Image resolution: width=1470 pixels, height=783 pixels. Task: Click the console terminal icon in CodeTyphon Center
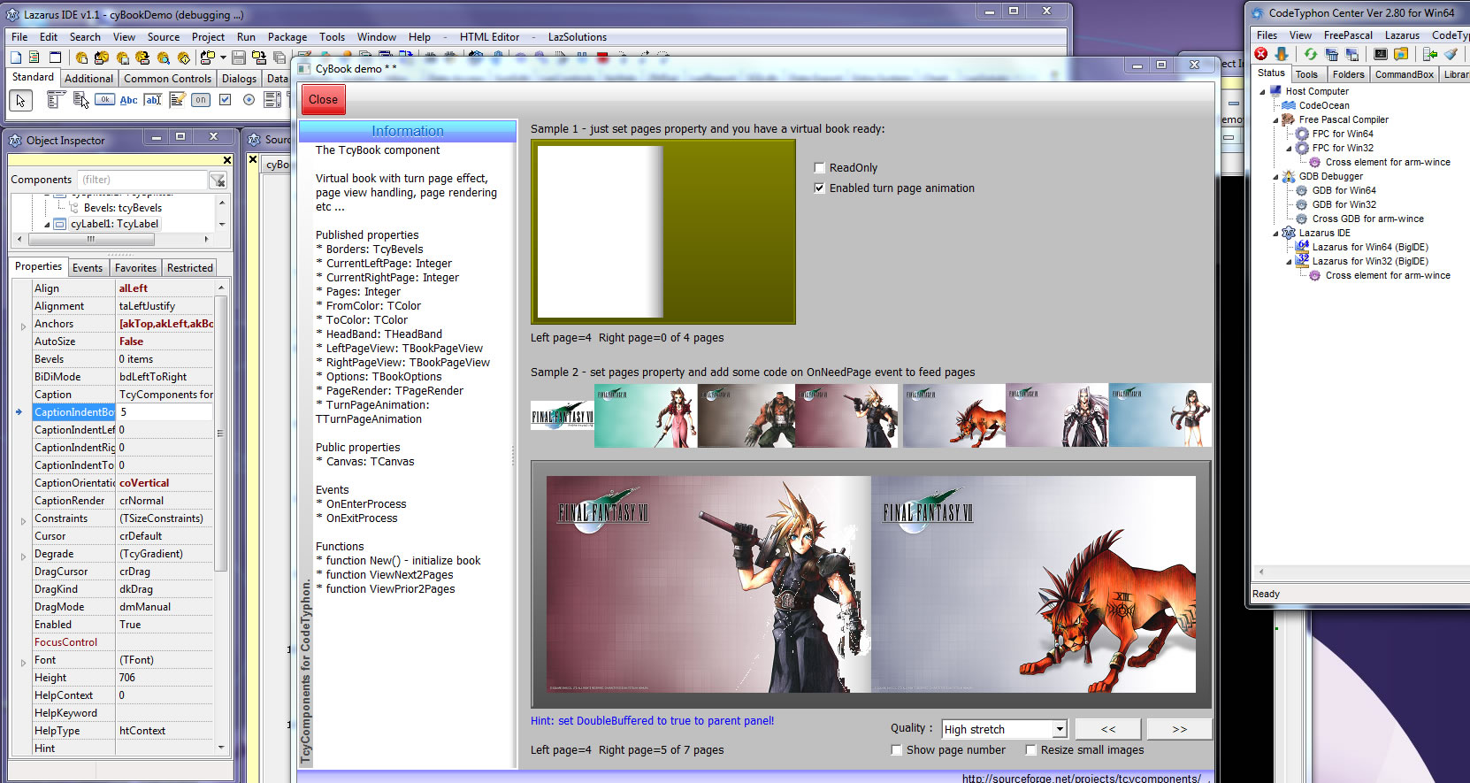click(1380, 54)
